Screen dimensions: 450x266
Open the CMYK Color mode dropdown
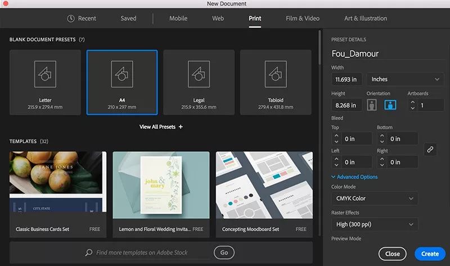coord(374,198)
